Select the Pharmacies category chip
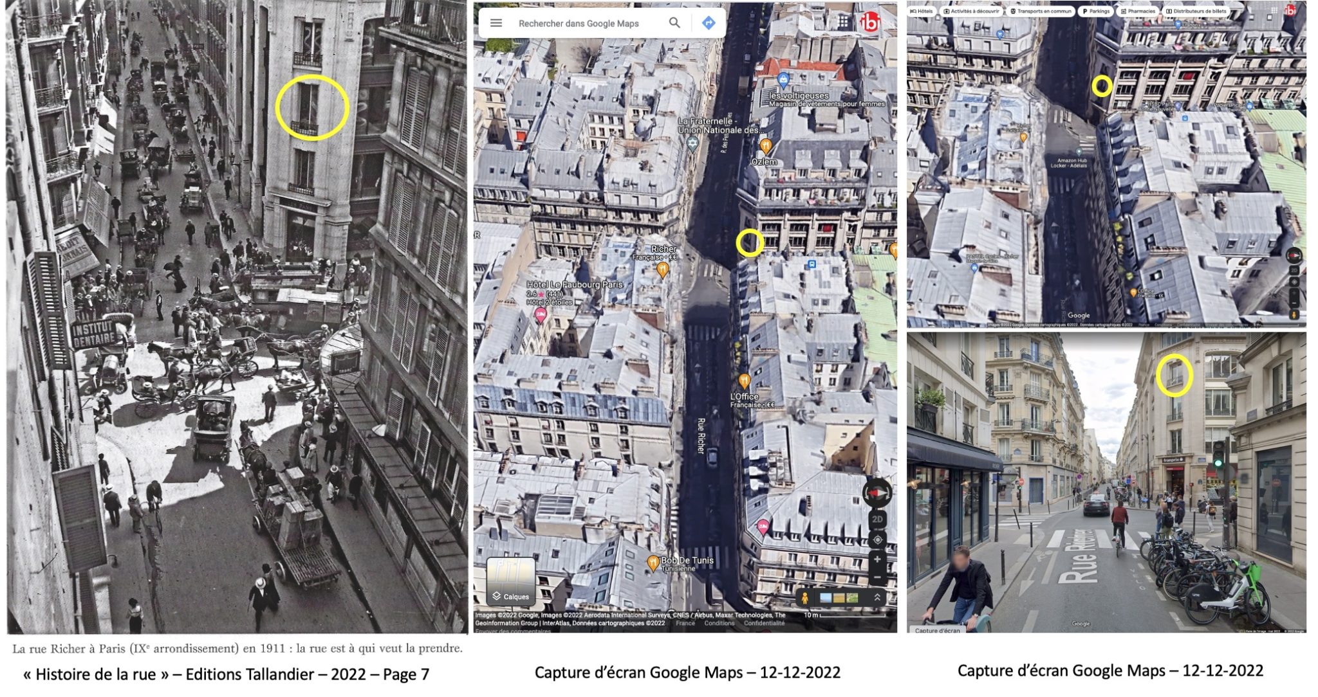1318x697 pixels. point(1138,11)
